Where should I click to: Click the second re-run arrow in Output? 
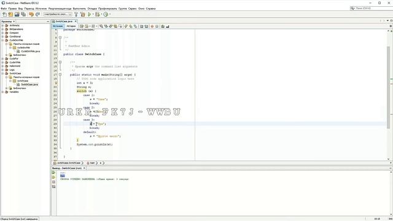(x=53, y=177)
